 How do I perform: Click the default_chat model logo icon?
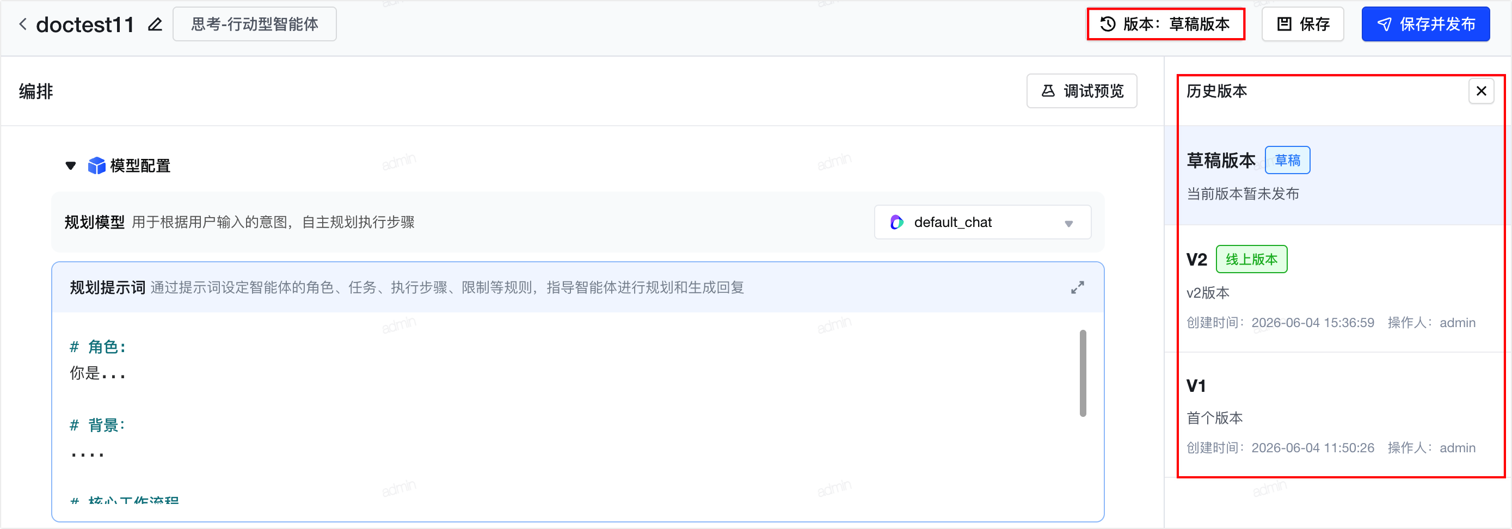click(x=896, y=222)
